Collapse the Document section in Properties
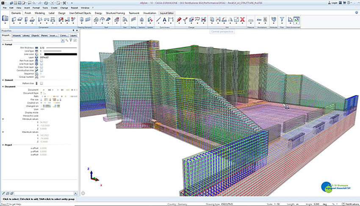This screenshot has height=206, width=360. coord(2,86)
